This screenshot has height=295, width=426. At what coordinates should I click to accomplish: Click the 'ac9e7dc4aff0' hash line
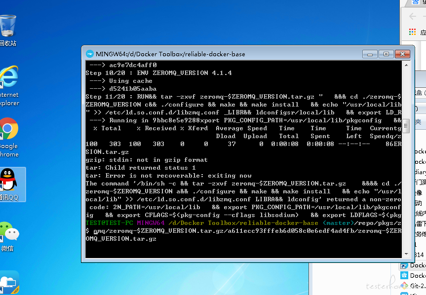133,65
